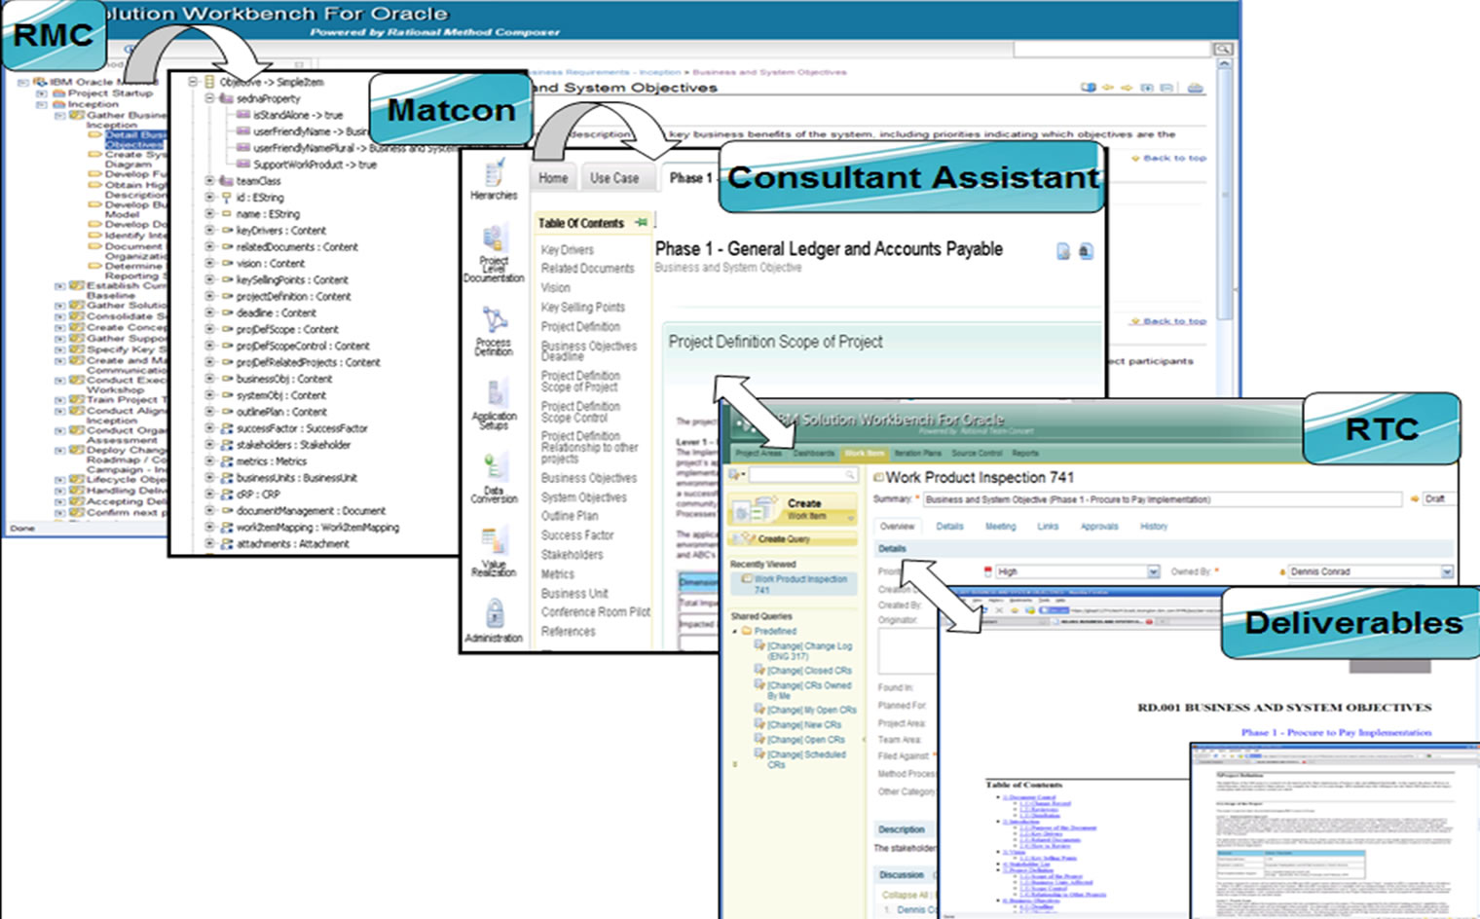Select Project Startup in the tree
This screenshot has width=1480, height=919.
pos(109,93)
